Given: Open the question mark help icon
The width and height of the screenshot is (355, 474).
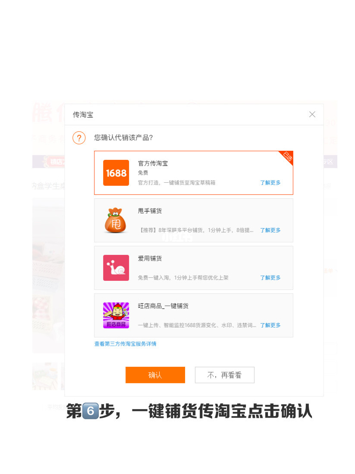Looking at the screenshot, I should click(x=79, y=137).
